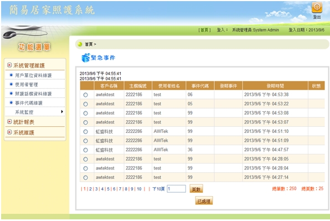Expand the 系統管理維護 menu section

29,65
